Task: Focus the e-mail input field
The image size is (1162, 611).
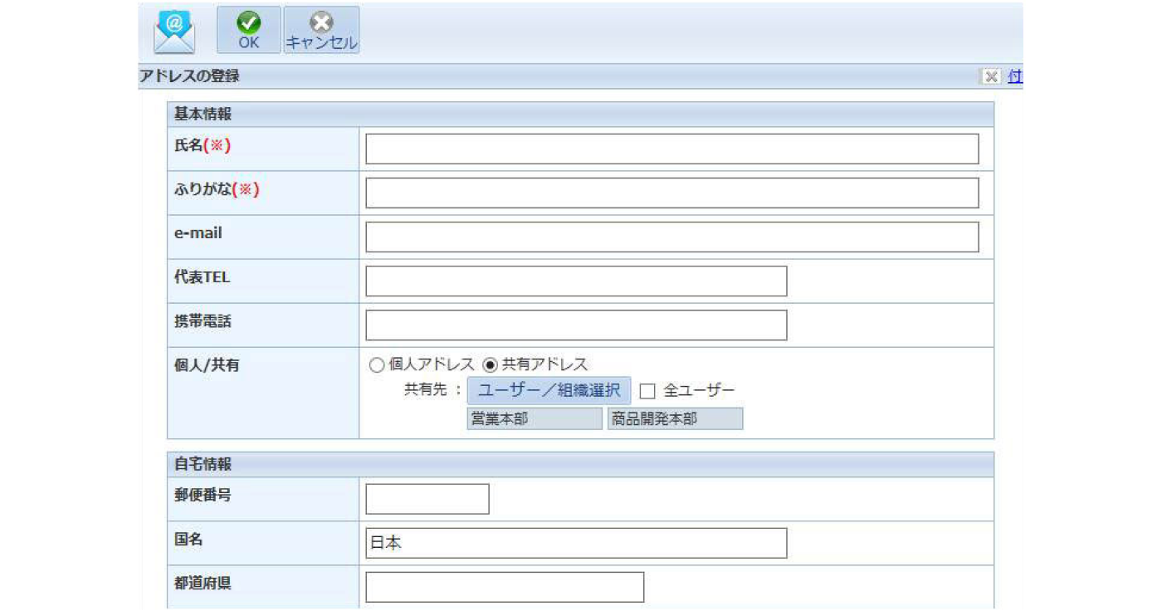Action: 672,237
